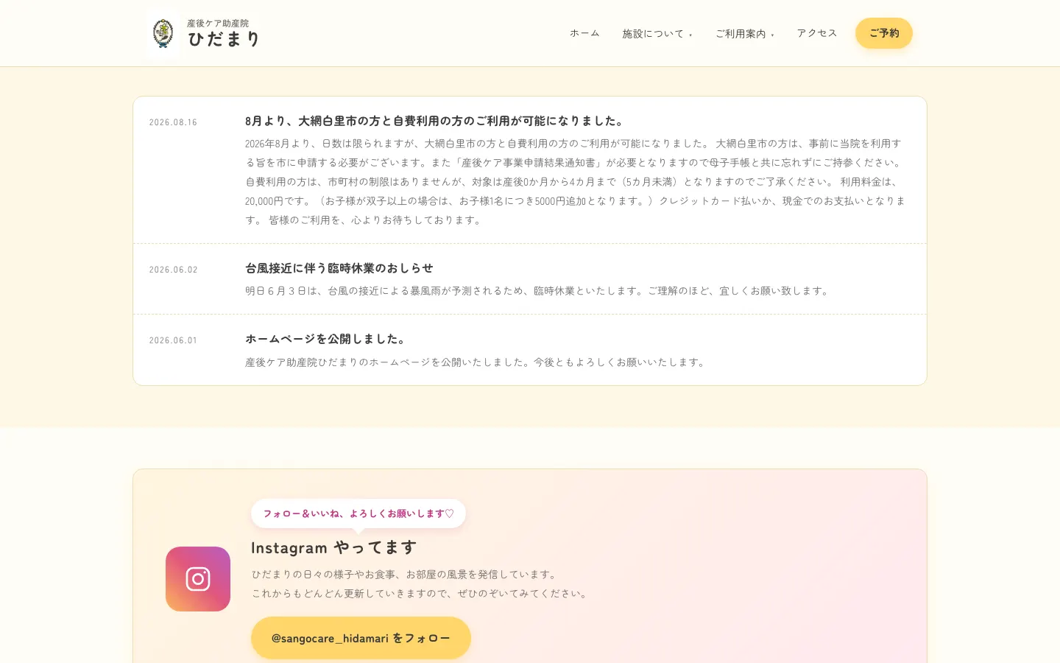
Task: Click the フォロー＆いいね speech bubble
Action: [x=358, y=513]
